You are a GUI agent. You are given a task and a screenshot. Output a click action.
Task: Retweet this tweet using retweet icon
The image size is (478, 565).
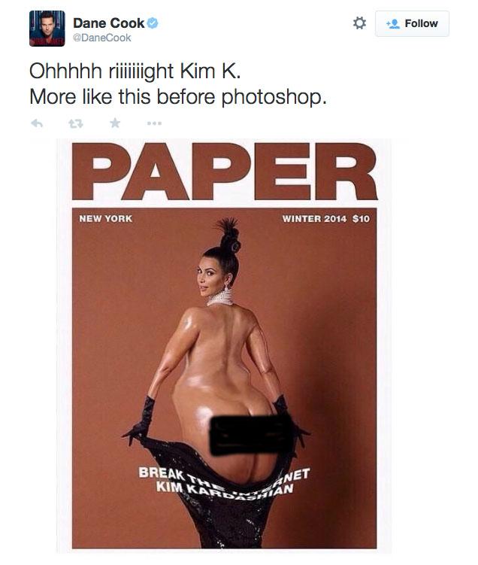click(x=76, y=124)
